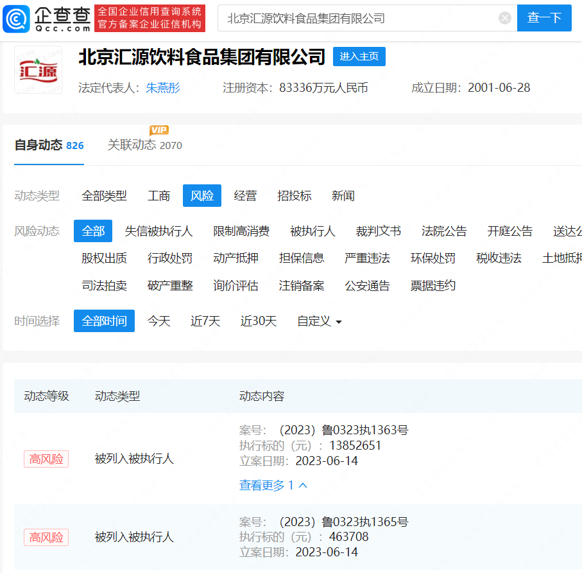Filter by 询价评估

pyautogui.click(x=235, y=285)
